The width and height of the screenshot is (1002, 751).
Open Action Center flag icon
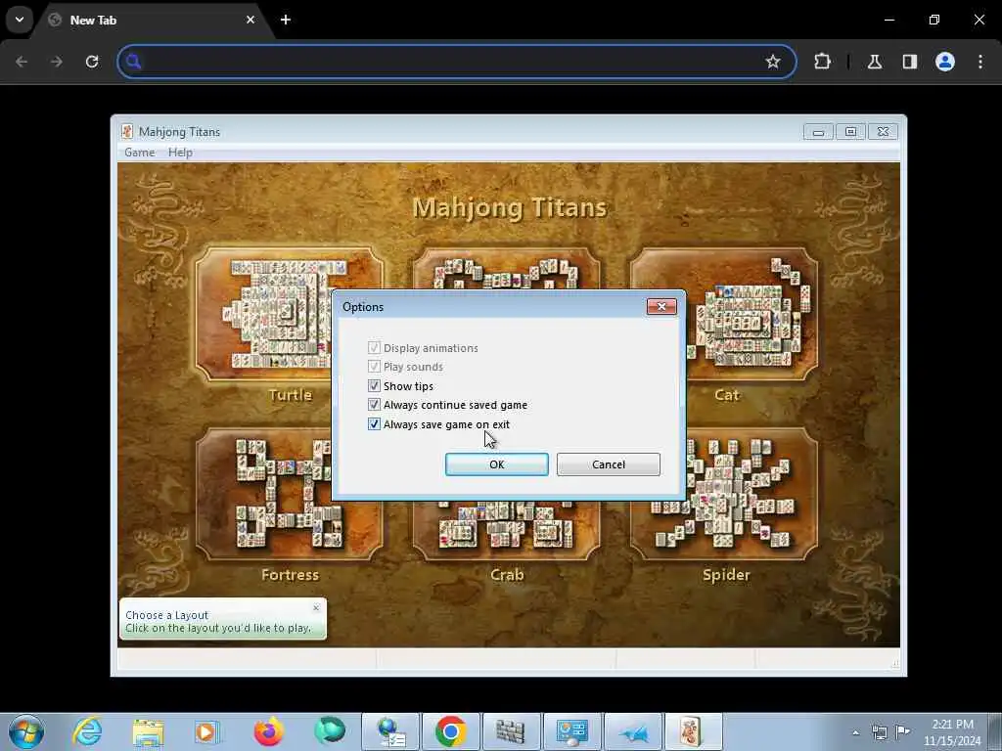coord(902,732)
